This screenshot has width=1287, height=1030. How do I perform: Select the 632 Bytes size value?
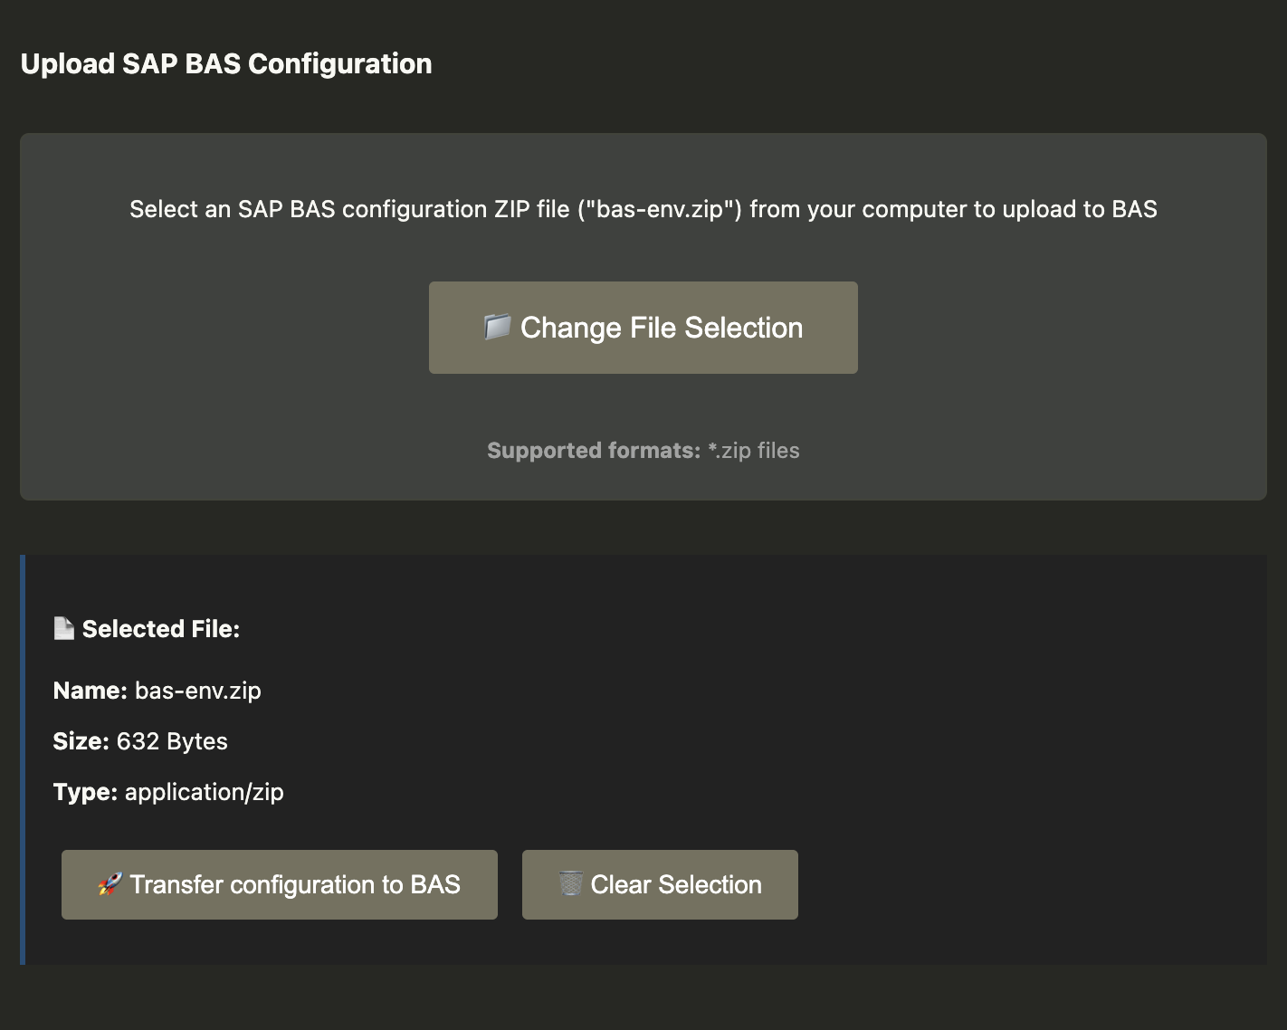[172, 741]
